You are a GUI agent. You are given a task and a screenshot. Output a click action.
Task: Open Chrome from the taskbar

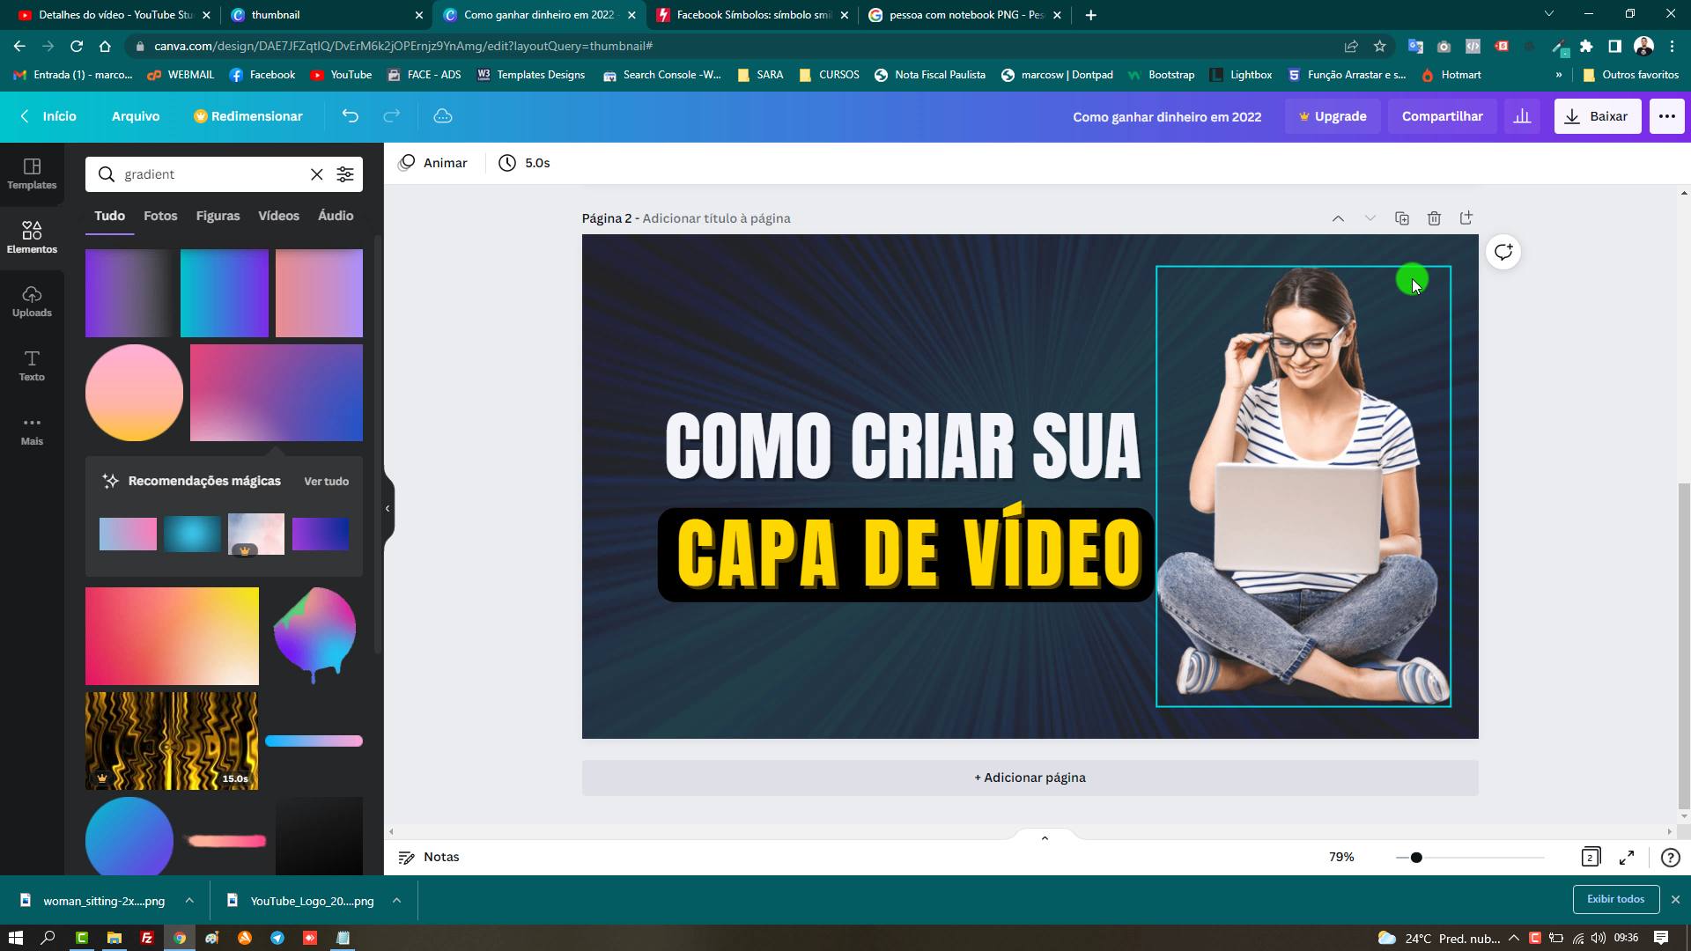(x=180, y=938)
